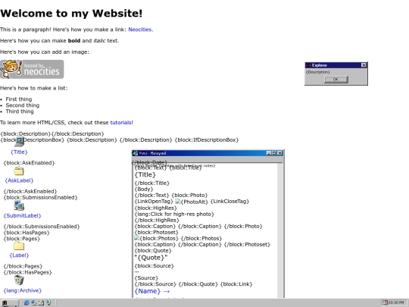Click the {block:HasPages} text
The width and height of the screenshot is (409, 307).
coord(27,233)
